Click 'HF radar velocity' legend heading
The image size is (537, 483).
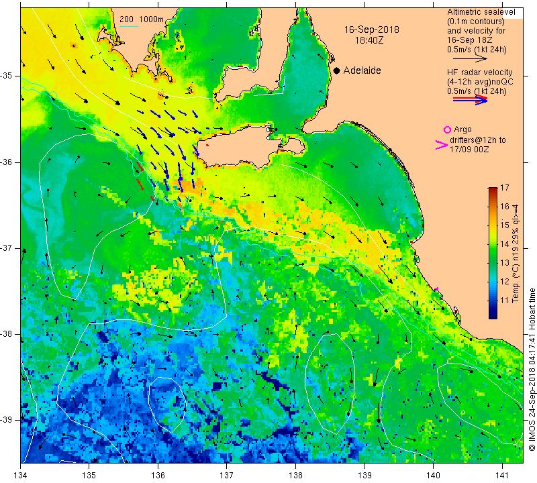click(x=479, y=72)
